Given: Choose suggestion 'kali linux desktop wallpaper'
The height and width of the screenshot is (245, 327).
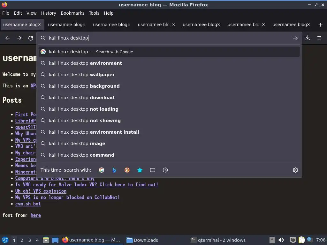Looking at the screenshot, I should [169, 75].
